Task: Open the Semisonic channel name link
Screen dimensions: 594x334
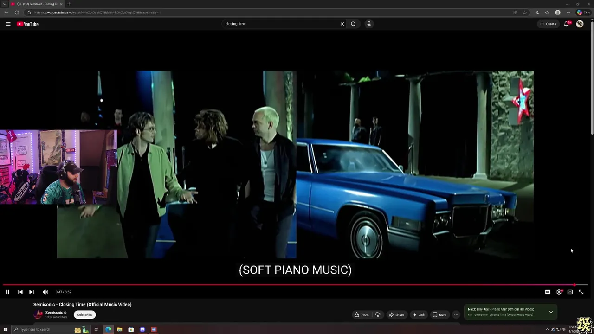Action: tap(54, 313)
